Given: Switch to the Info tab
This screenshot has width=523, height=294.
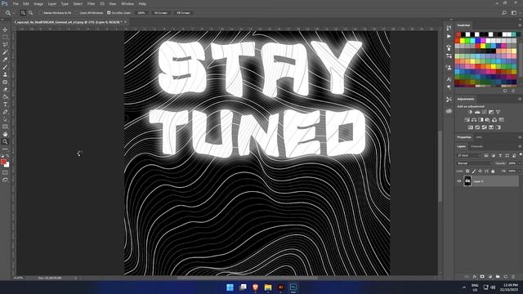Looking at the screenshot, I should coord(479,137).
